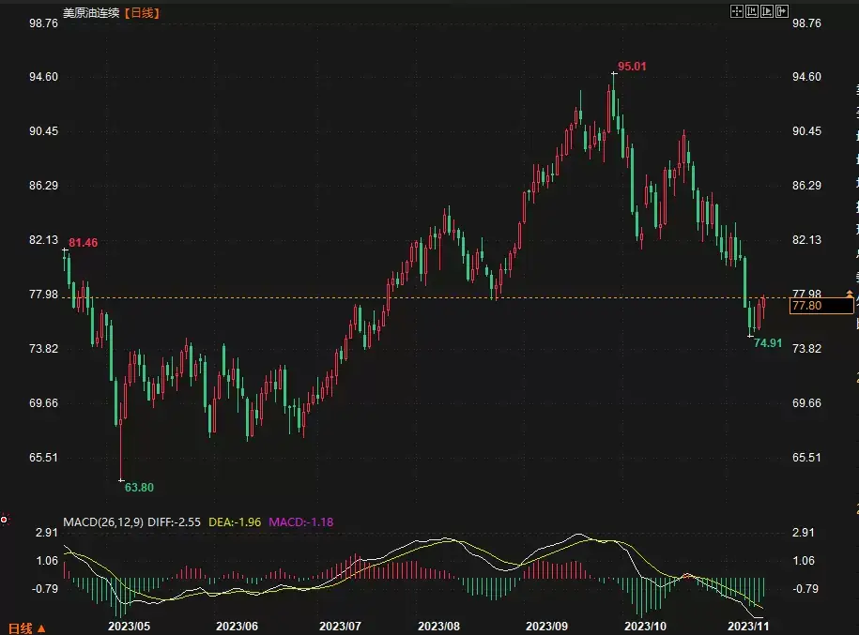Click the exit arrow panel icon
Image resolution: width=859 pixels, height=635 pixels.
[x=782, y=11]
